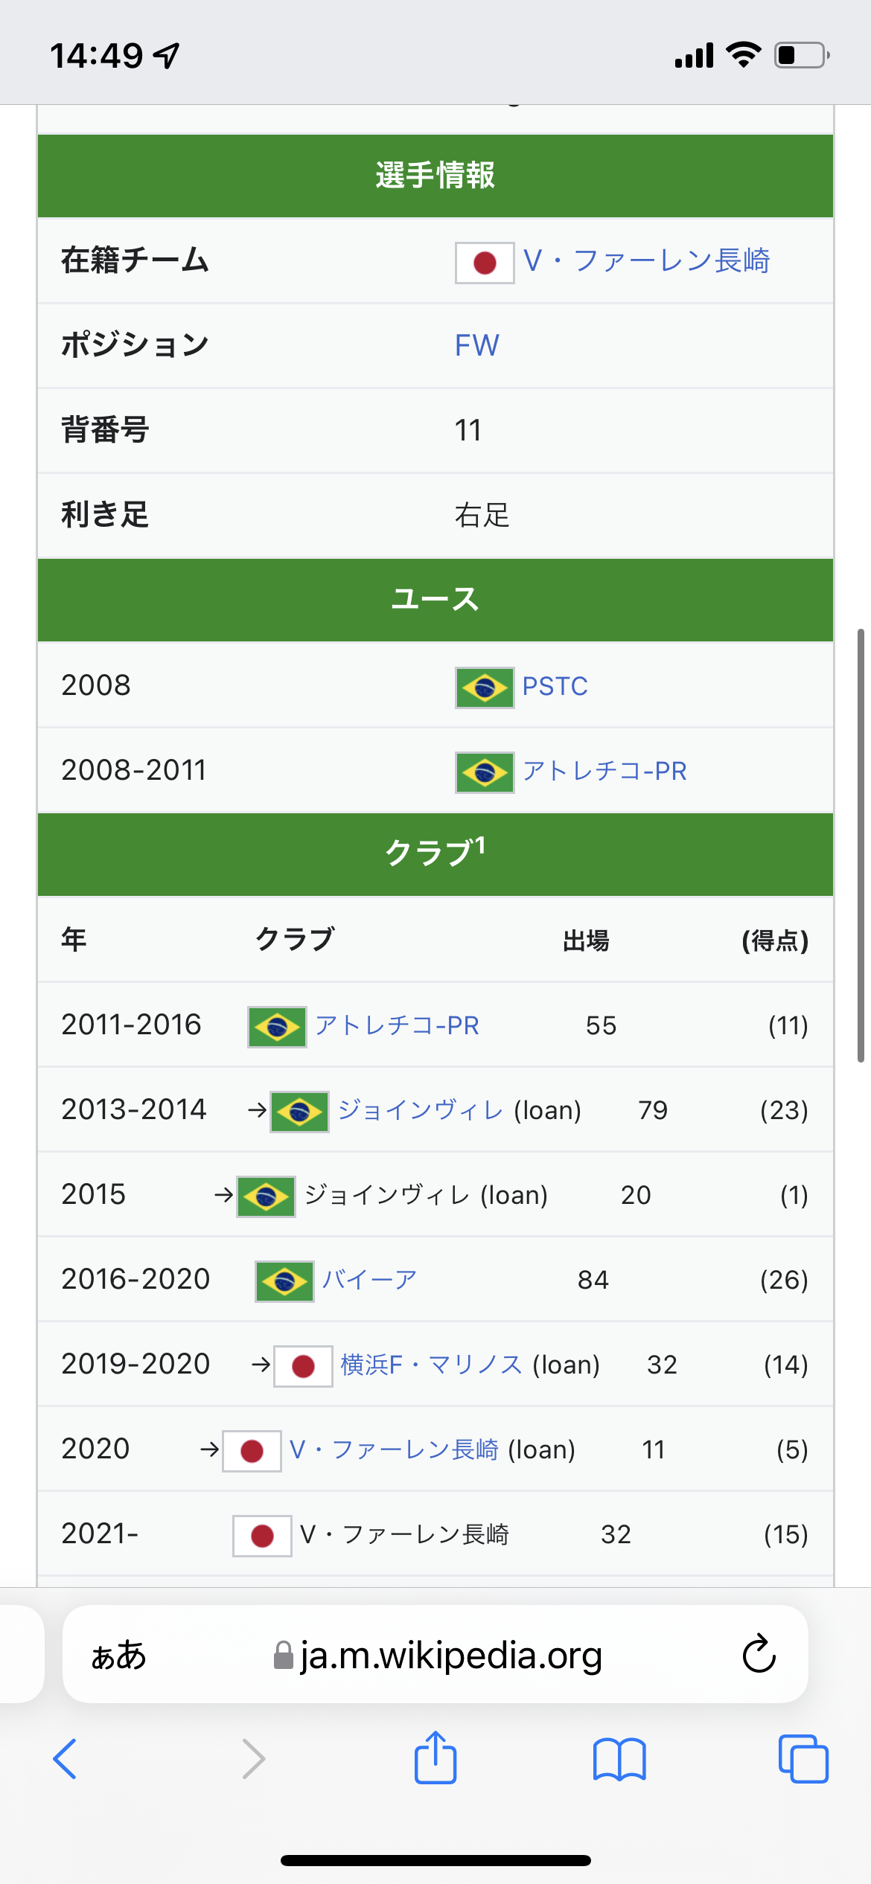Viewport: 871px width, 1884px height.
Task: Tap the Safari forward arrow
Action: pos(253,1759)
